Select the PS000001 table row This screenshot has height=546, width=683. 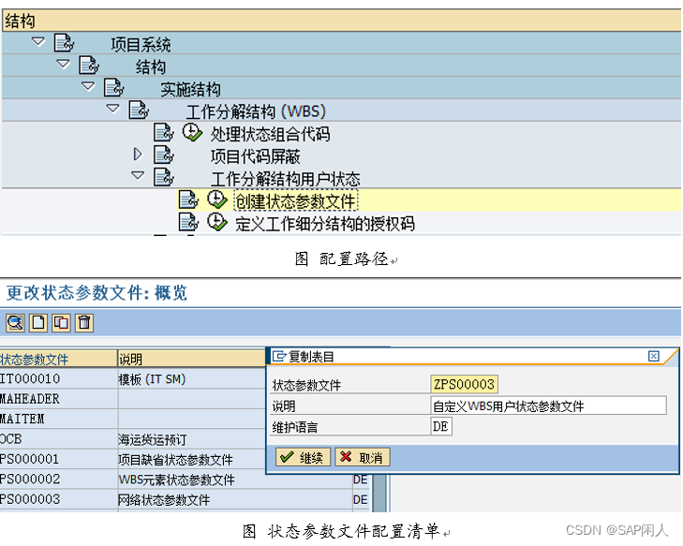click(133, 459)
